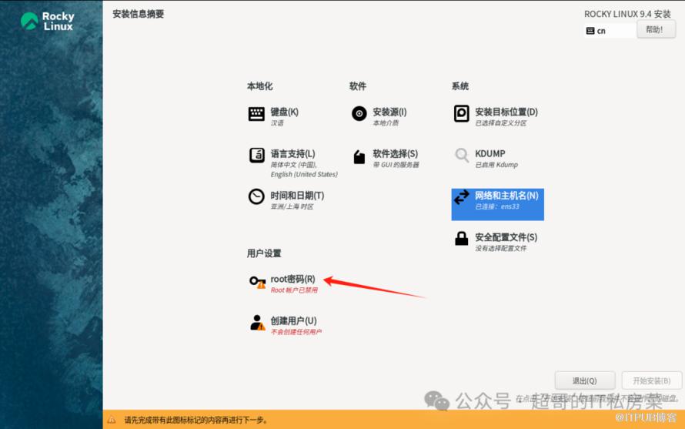Image resolution: width=685 pixels, height=429 pixels.
Task: Open 时间和日期(T) settings
Action: 297,196
